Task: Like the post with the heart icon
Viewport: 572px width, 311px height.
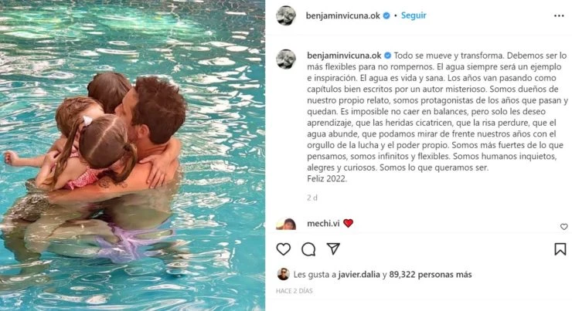Action: [x=284, y=249]
